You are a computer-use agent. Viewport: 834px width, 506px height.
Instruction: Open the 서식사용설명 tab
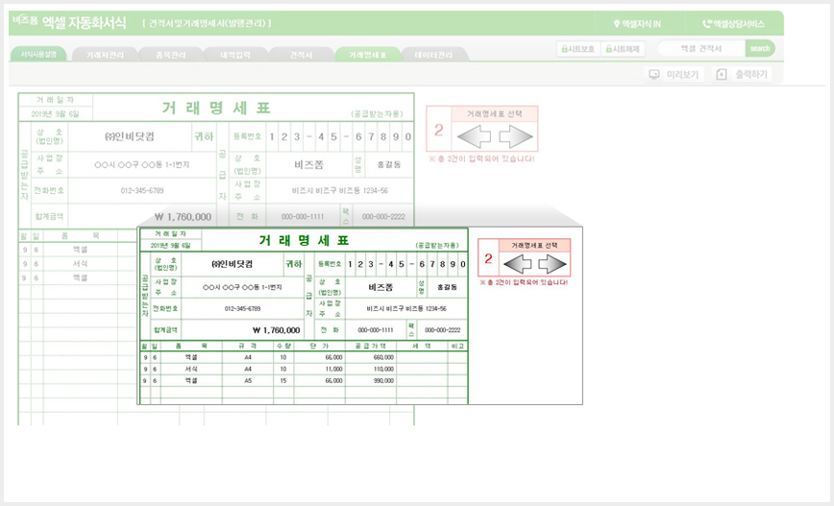38,54
